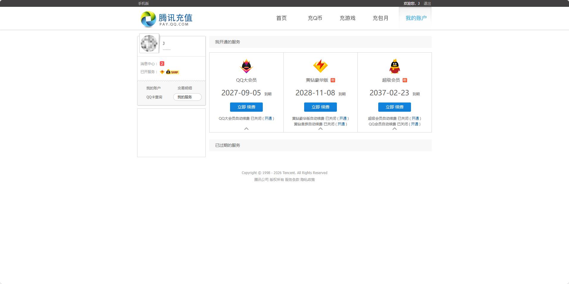
Task: Open QQ卡查询 in sidebar menu
Action: 154,97
